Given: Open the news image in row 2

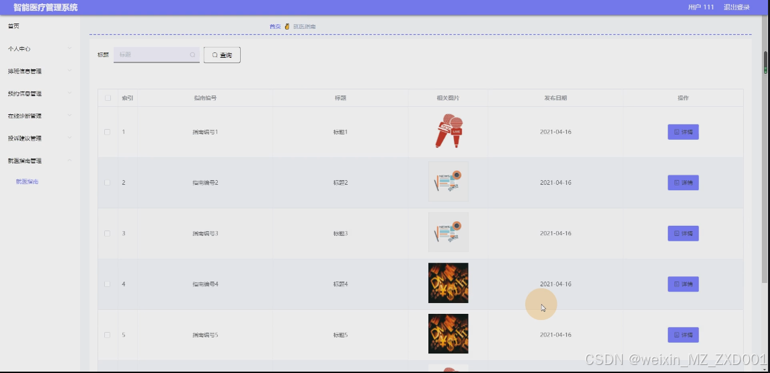Looking at the screenshot, I should click(x=449, y=181).
